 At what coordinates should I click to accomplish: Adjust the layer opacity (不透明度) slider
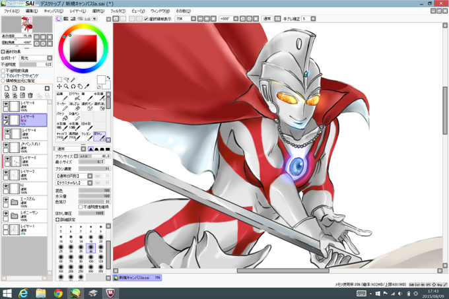[36, 65]
